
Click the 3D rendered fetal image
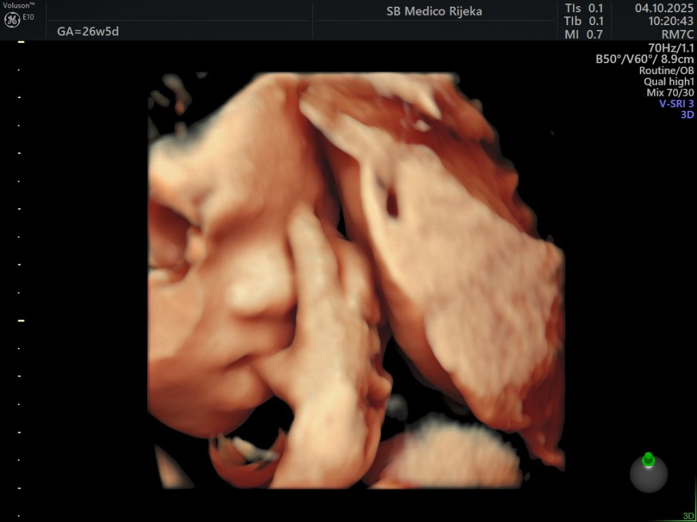[x=355, y=280]
